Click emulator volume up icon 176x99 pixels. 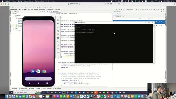[x=58, y=24]
